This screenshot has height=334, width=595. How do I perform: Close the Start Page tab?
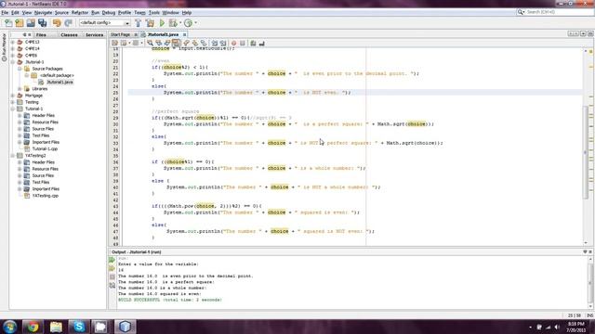[136, 34]
